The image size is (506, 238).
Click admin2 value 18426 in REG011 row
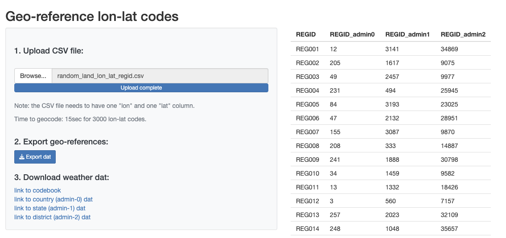tap(449, 187)
